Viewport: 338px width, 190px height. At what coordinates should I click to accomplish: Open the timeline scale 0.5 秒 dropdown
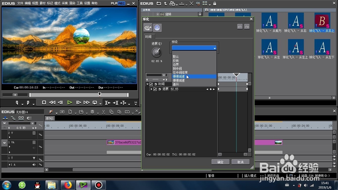pos(33,128)
